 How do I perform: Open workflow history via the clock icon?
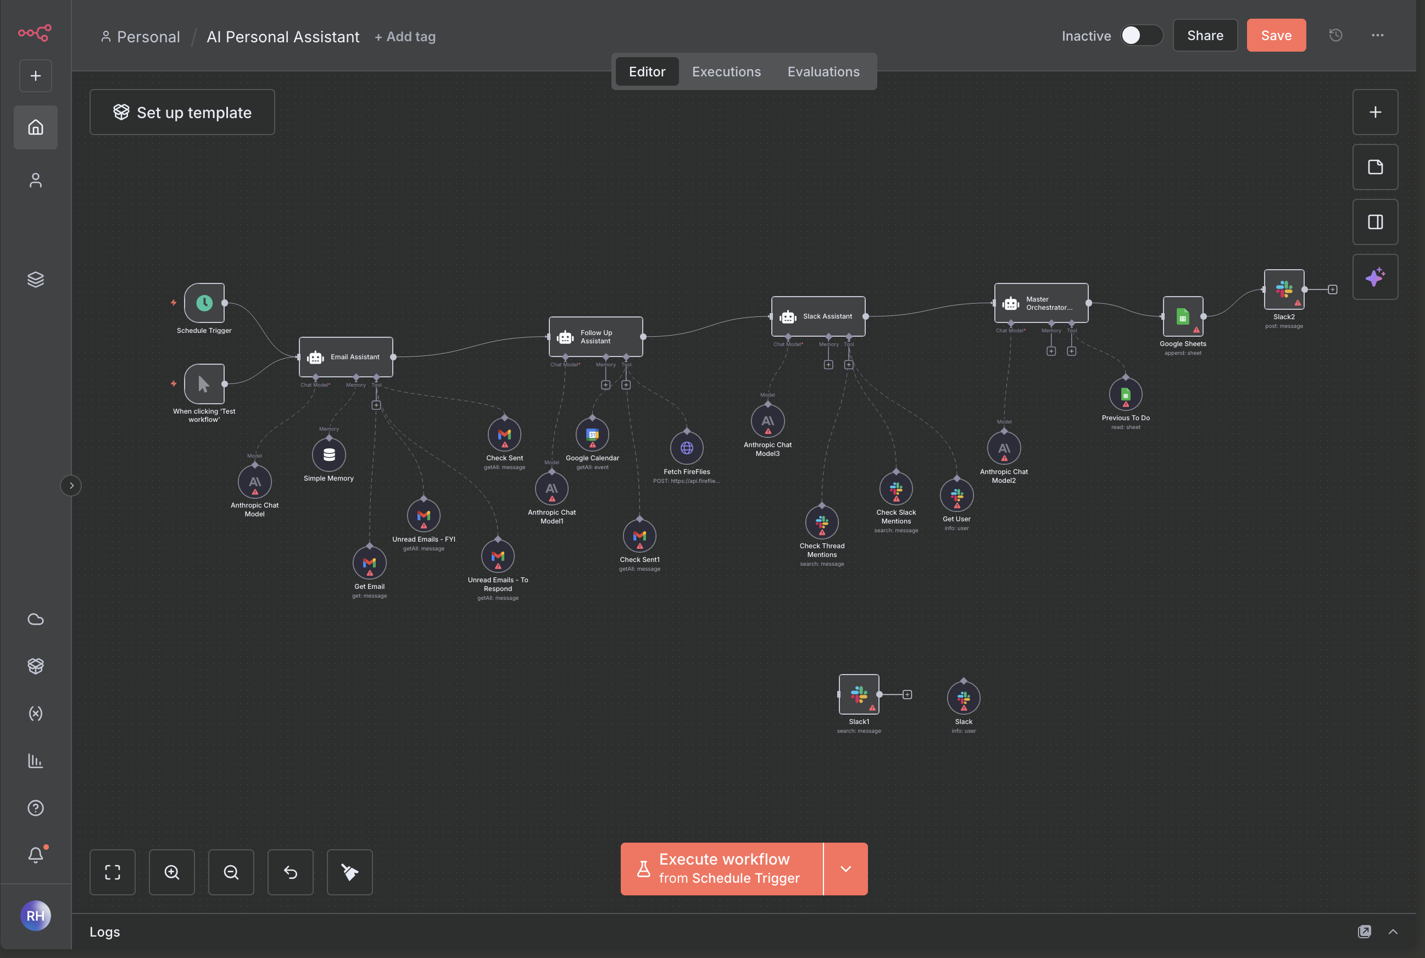[x=1336, y=35]
